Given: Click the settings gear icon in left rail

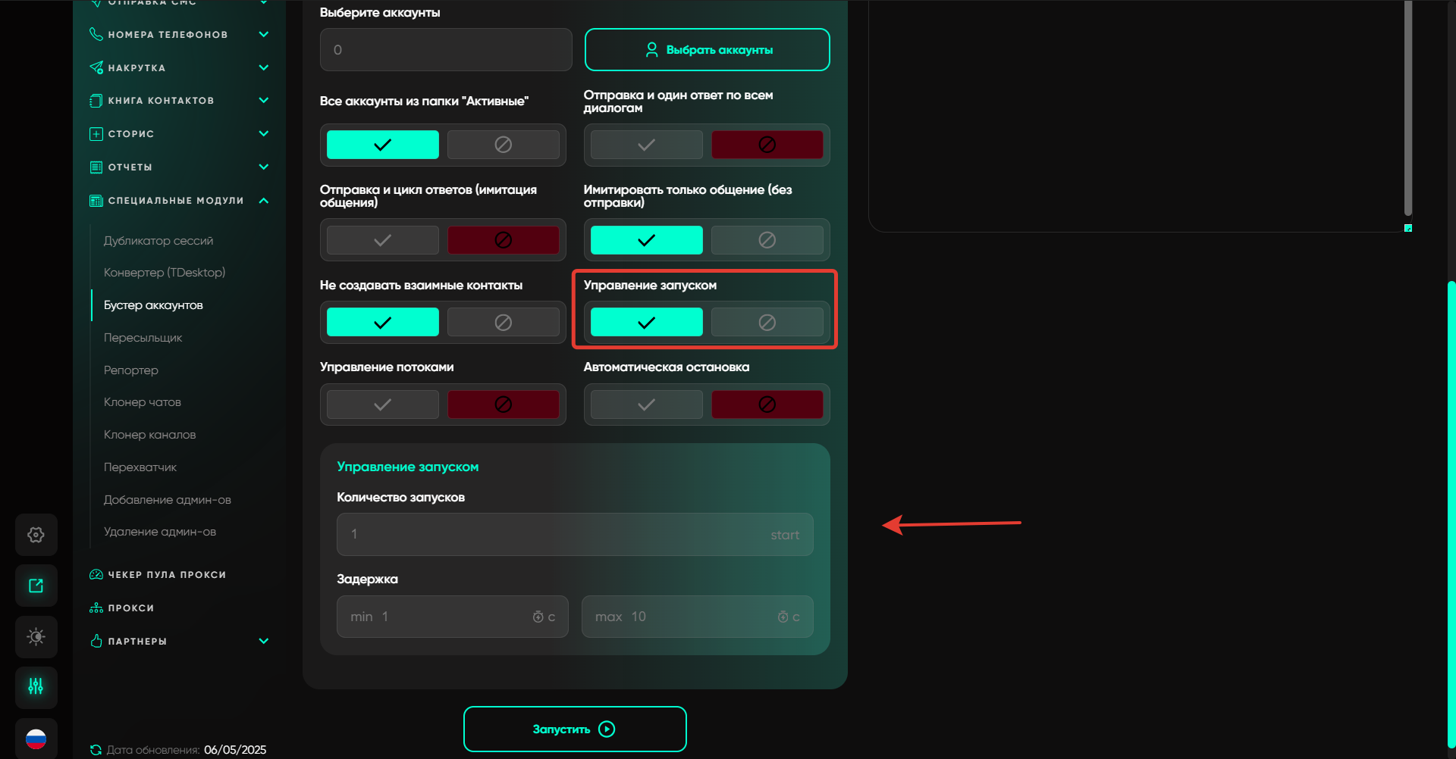Looking at the screenshot, I should pos(36,535).
